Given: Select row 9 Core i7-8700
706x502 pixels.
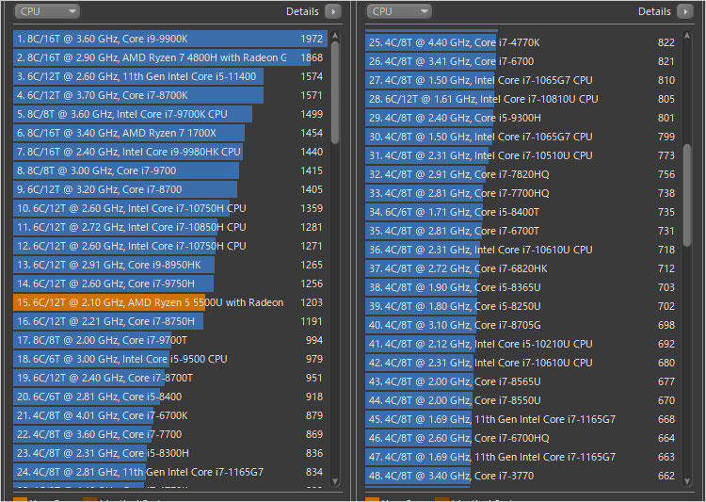Looking at the screenshot, I should [170, 189].
